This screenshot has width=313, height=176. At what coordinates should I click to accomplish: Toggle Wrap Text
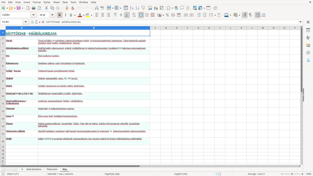pos(134,15)
